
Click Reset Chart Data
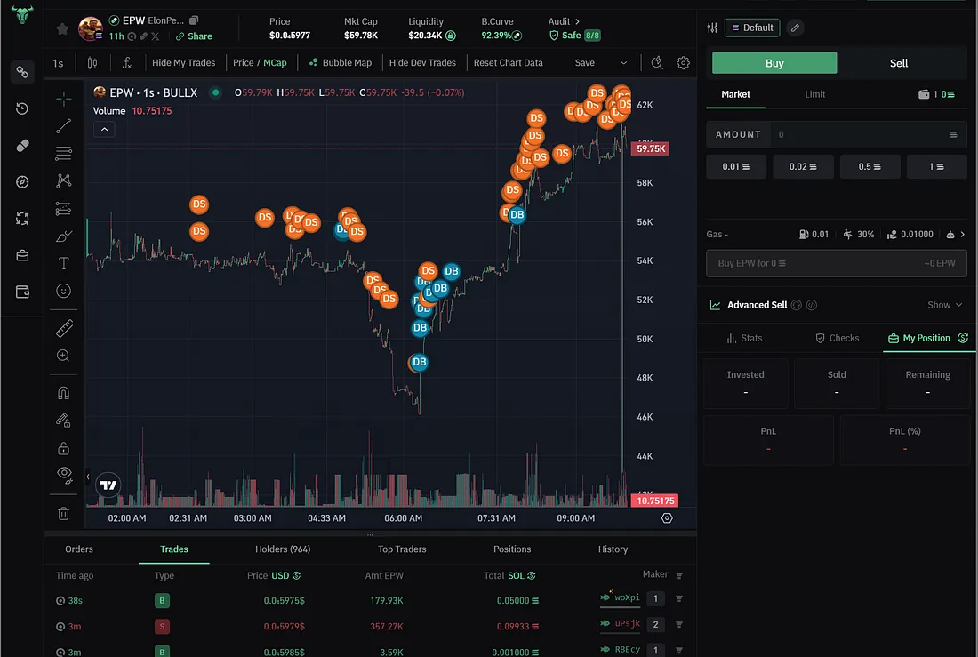[x=508, y=63]
